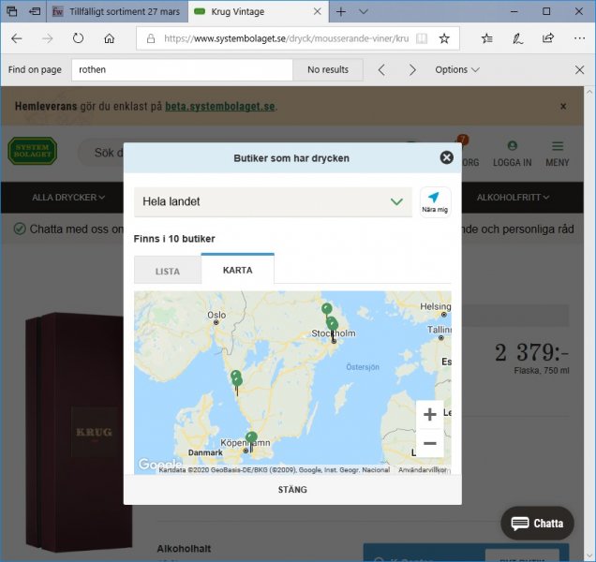Reload the page with refresh icon
596x562 pixels.
click(x=79, y=38)
